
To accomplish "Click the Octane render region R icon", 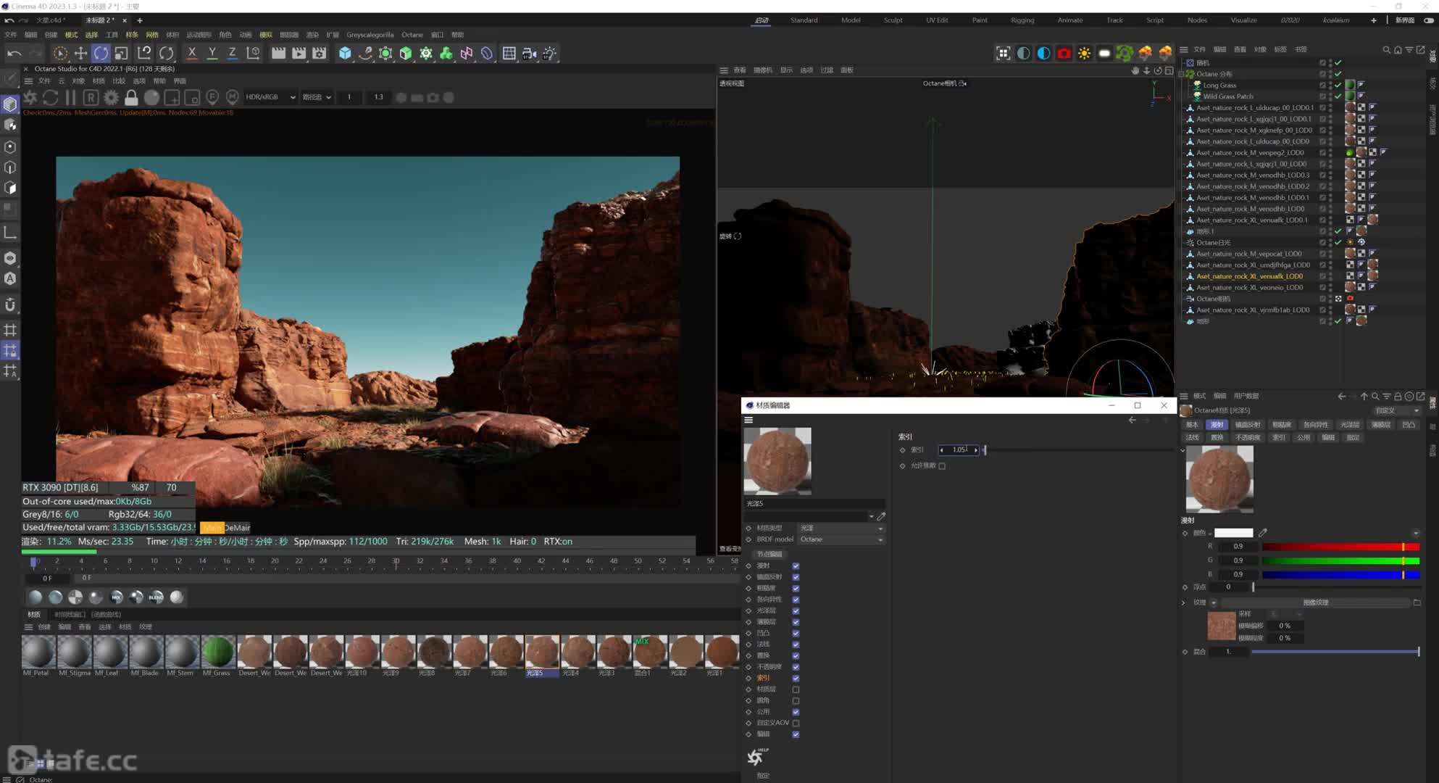I will coord(91,97).
